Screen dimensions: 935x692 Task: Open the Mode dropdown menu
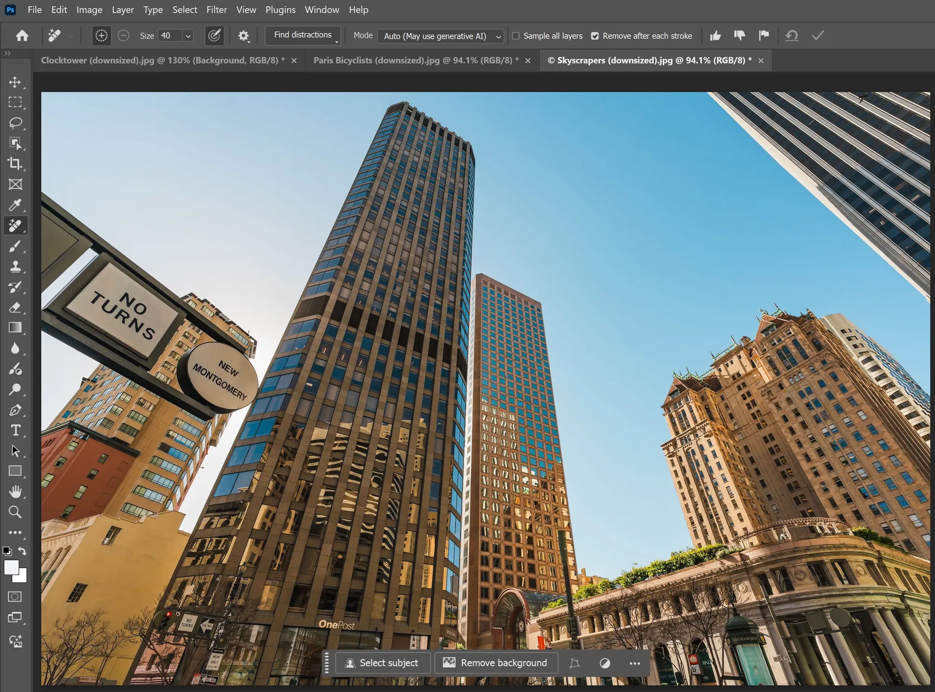(x=440, y=36)
